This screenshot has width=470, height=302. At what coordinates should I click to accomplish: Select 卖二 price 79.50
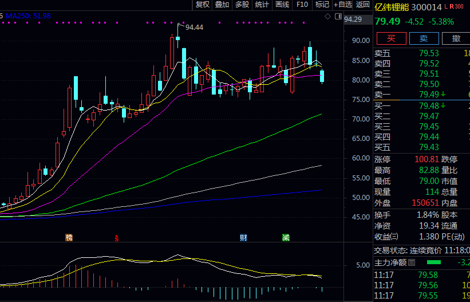(x=429, y=84)
